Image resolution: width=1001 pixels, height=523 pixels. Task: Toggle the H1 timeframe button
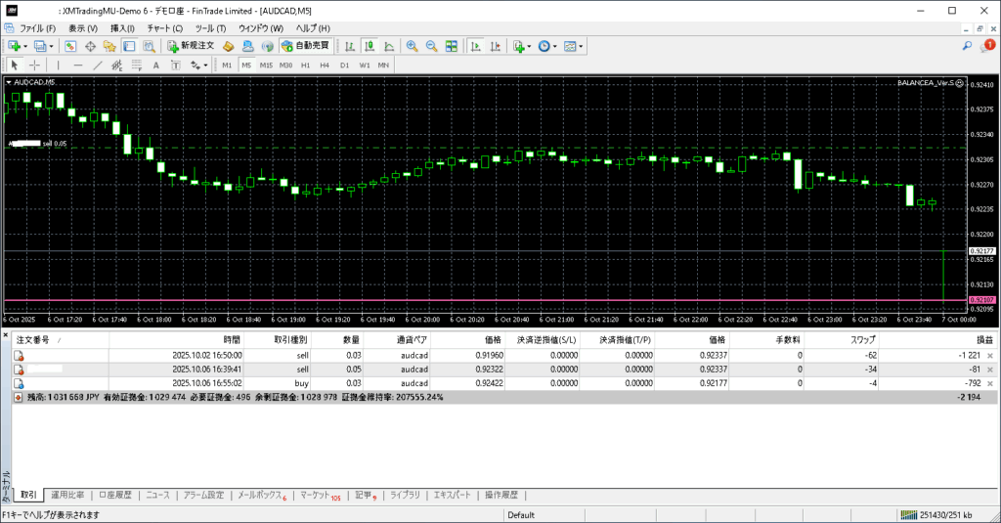point(305,65)
